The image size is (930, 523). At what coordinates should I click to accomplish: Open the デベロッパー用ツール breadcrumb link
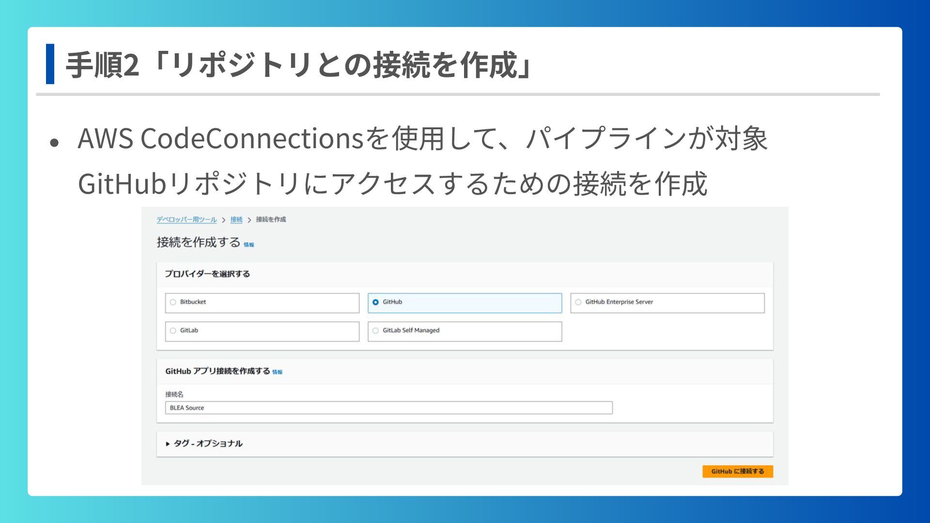pyautogui.click(x=186, y=220)
